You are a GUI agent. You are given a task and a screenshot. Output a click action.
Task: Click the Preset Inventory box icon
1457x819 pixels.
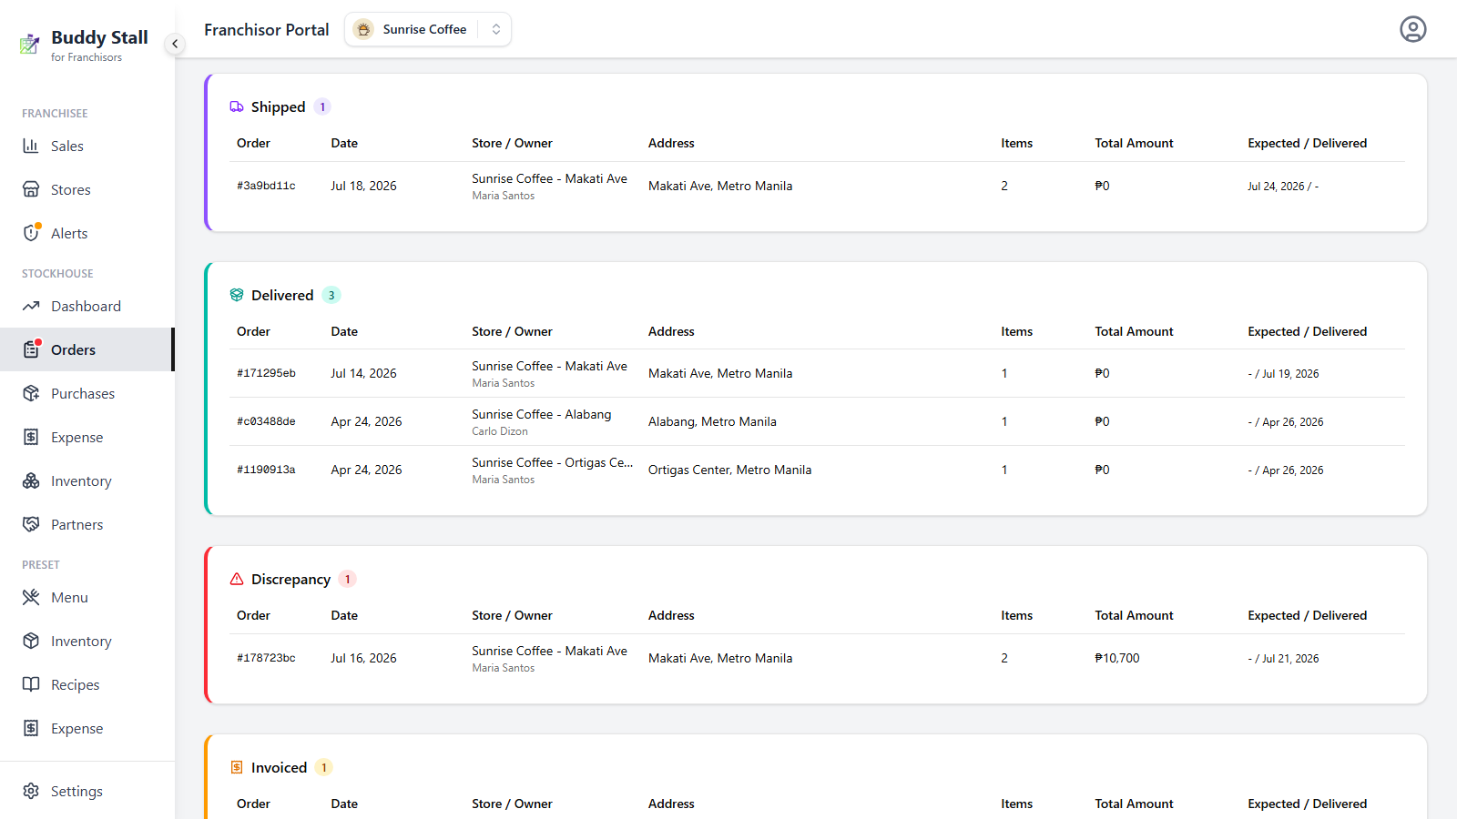click(x=31, y=641)
